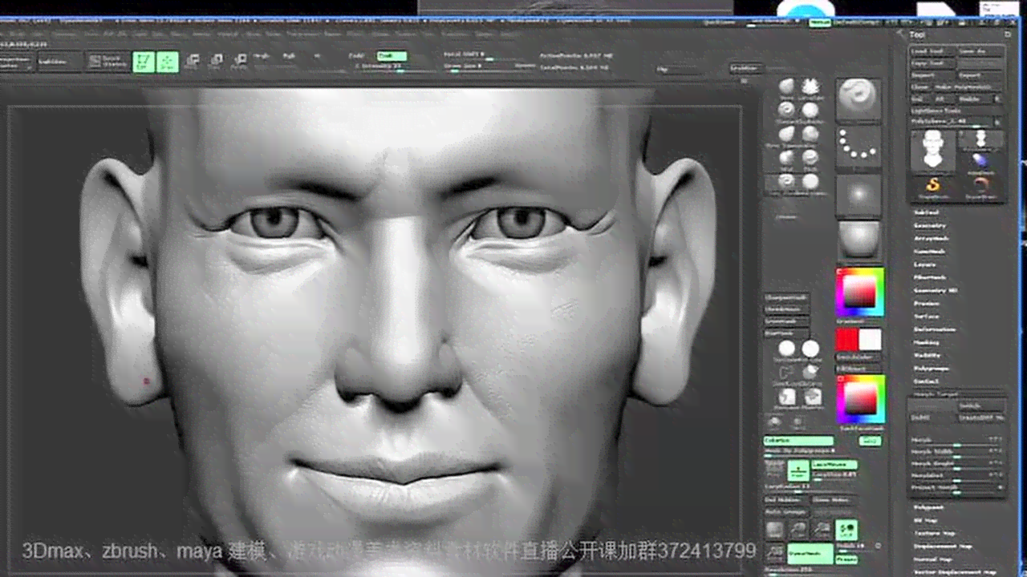Open the dotted stroke type thumbnail

tap(859, 147)
